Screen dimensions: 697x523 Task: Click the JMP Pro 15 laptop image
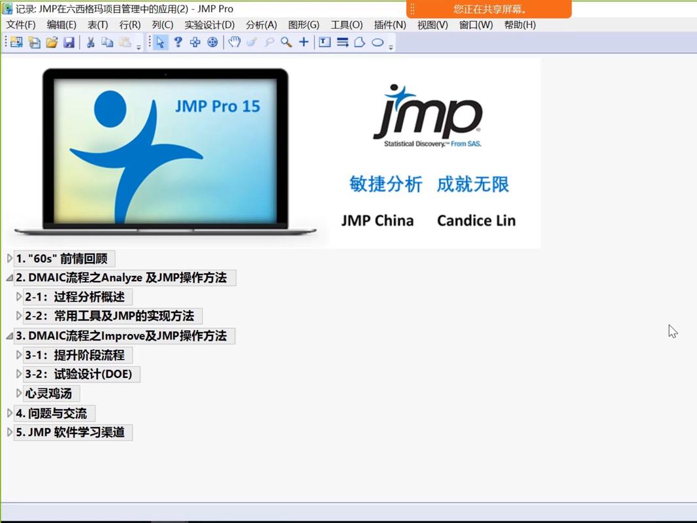pos(165,151)
